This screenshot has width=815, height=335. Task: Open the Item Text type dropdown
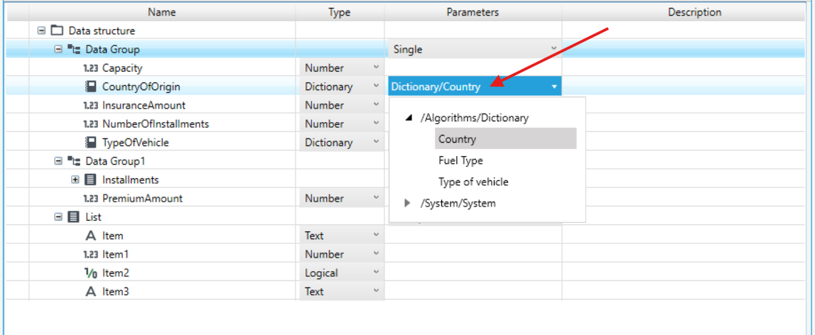(342, 236)
